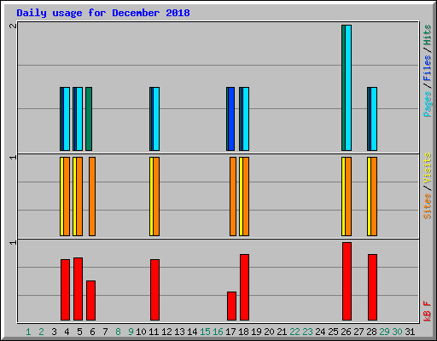437x341 pixels.
Task: Click the orange Sites bar for day 17
Action: point(233,196)
